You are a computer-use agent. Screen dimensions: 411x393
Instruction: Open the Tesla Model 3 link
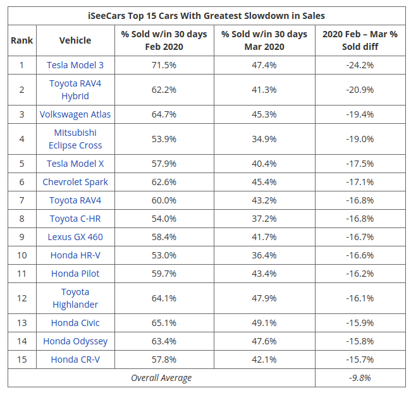(x=75, y=65)
